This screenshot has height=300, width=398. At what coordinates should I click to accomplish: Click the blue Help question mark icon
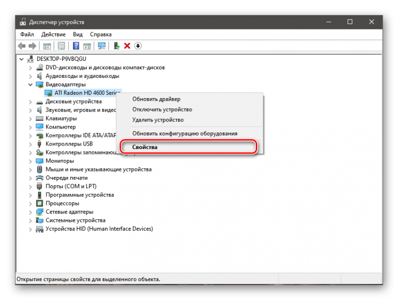[76, 46]
